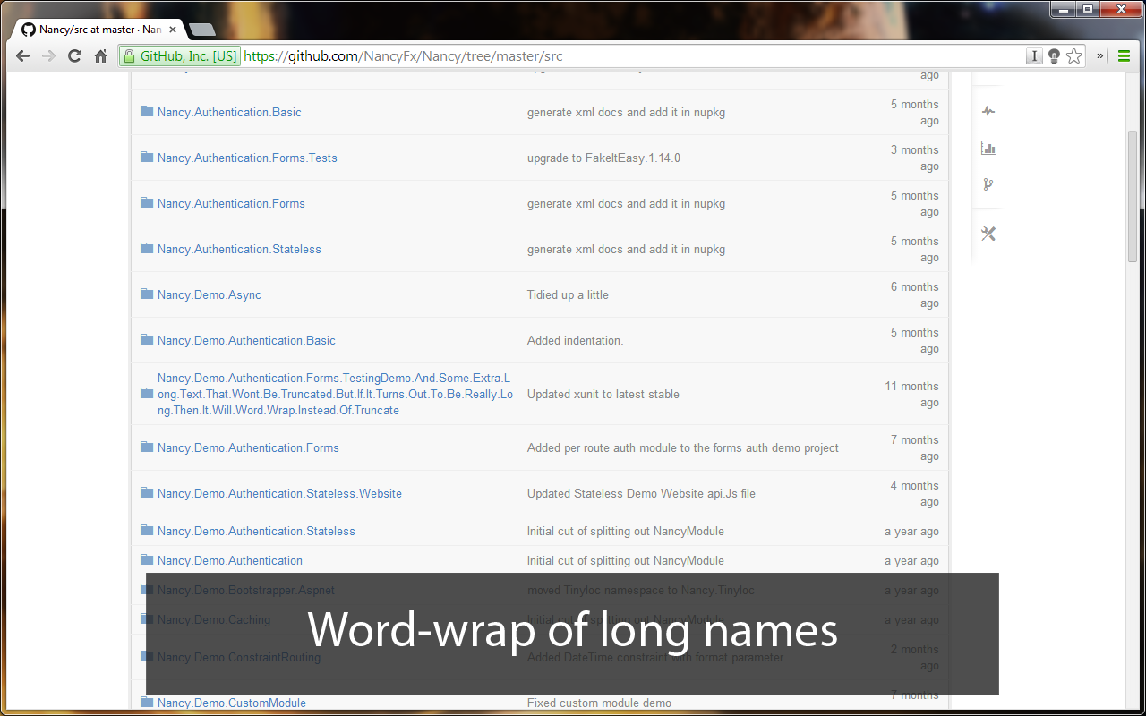The width and height of the screenshot is (1146, 716).
Task: Open the Network branch sidebar icon
Action: [988, 184]
